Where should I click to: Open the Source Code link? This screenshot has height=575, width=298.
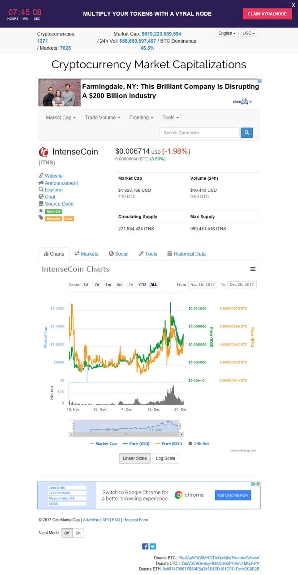(x=59, y=204)
